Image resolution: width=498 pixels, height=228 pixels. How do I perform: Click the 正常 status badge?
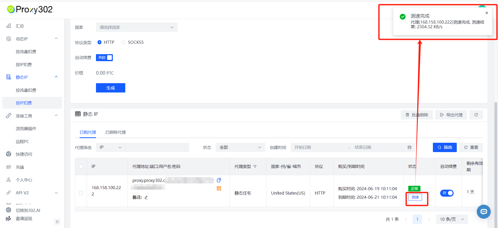tap(414, 189)
